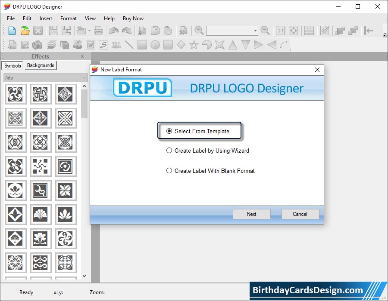The height and width of the screenshot is (301, 388).
Task: Switch to the Symbols tab
Action: click(13, 66)
